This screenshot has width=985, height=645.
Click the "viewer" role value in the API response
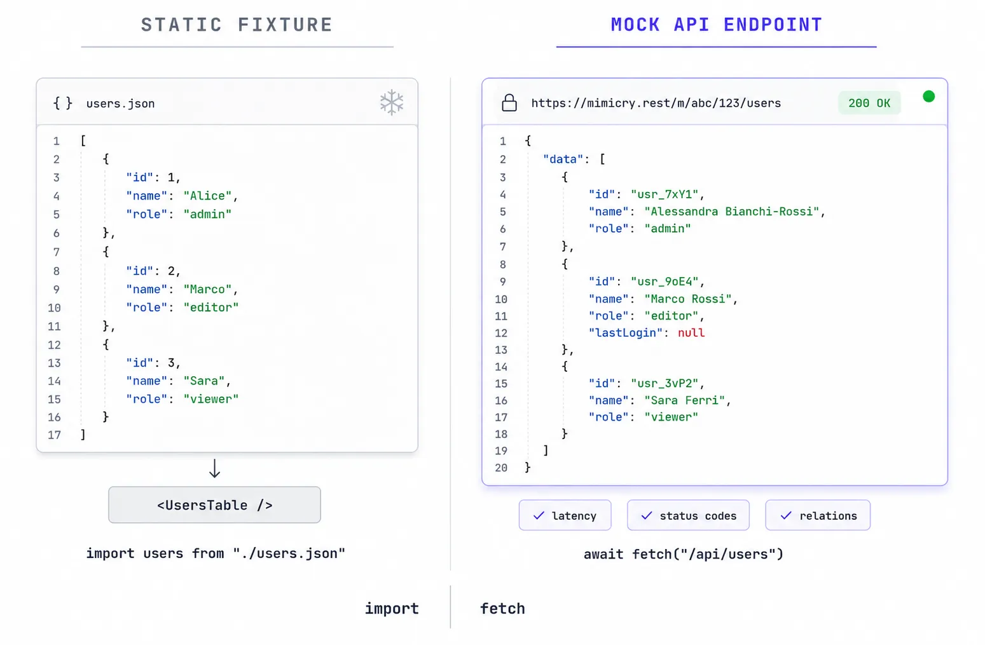coord(671,418)
